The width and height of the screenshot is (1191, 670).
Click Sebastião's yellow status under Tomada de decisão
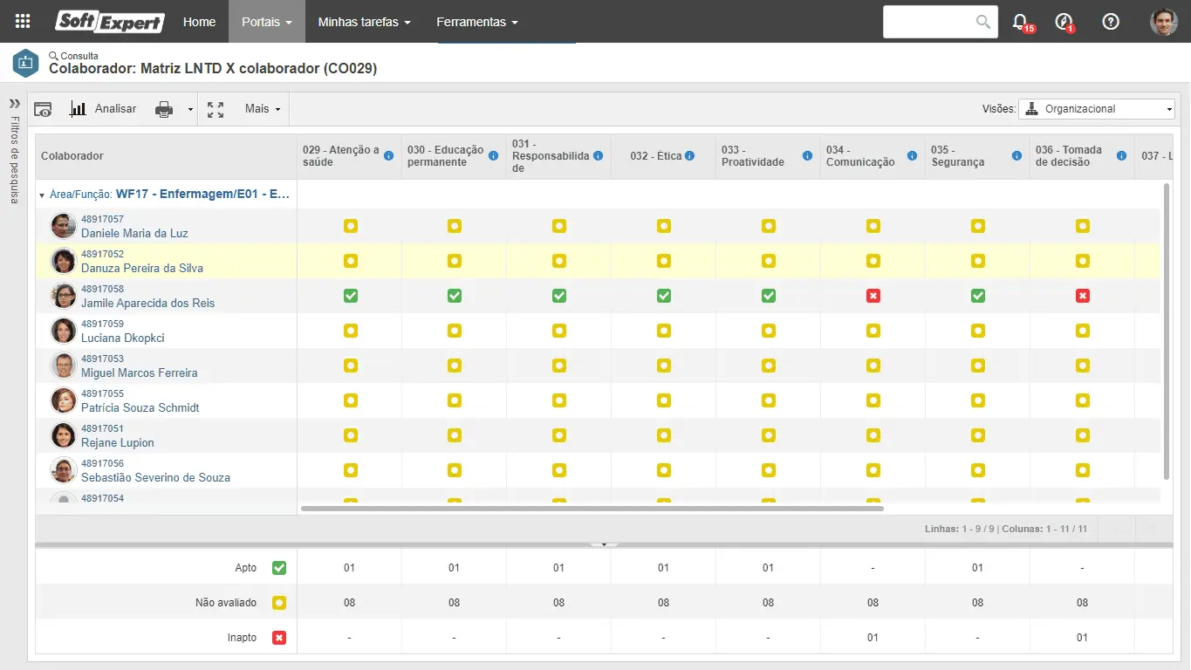pyautogui.click(x=1083, y=470)
